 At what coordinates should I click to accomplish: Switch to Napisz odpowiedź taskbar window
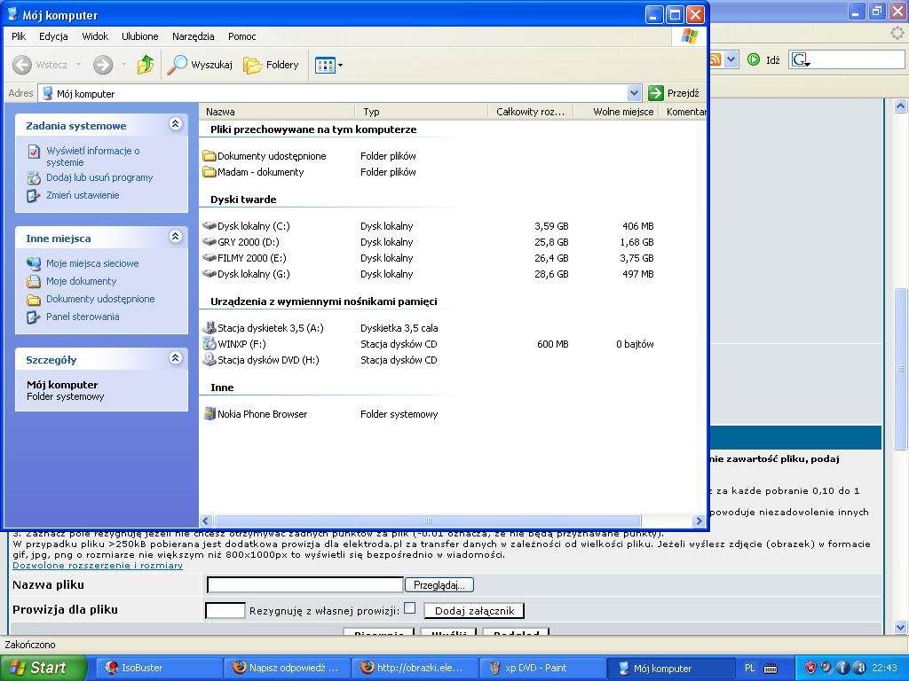tap(288, 668)
